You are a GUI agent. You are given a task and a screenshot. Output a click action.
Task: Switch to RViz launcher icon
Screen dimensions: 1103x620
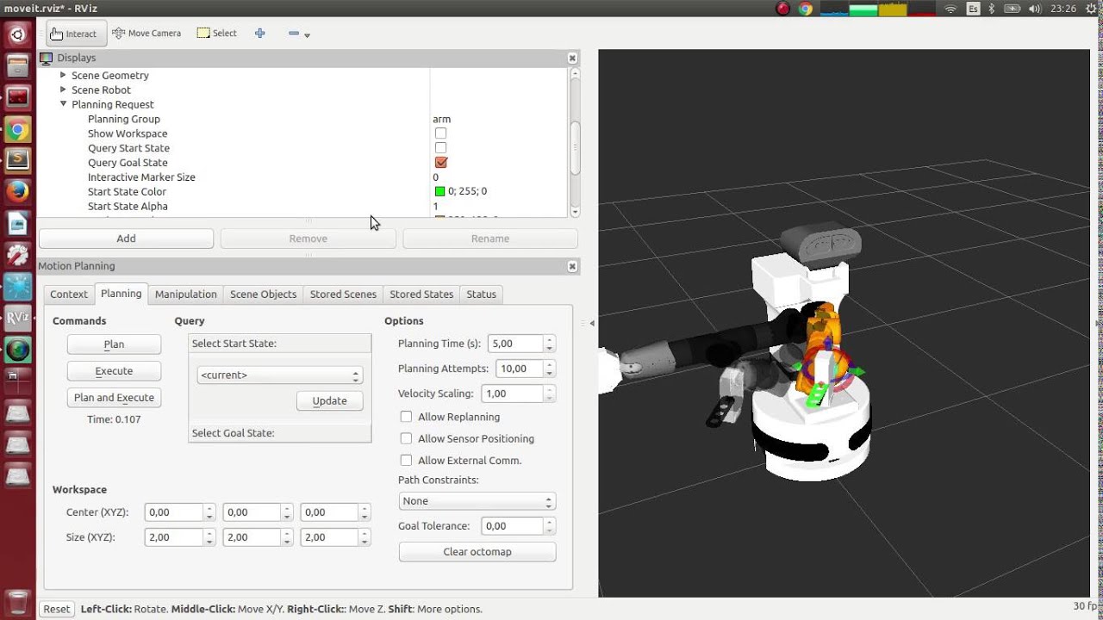[17, 318]
